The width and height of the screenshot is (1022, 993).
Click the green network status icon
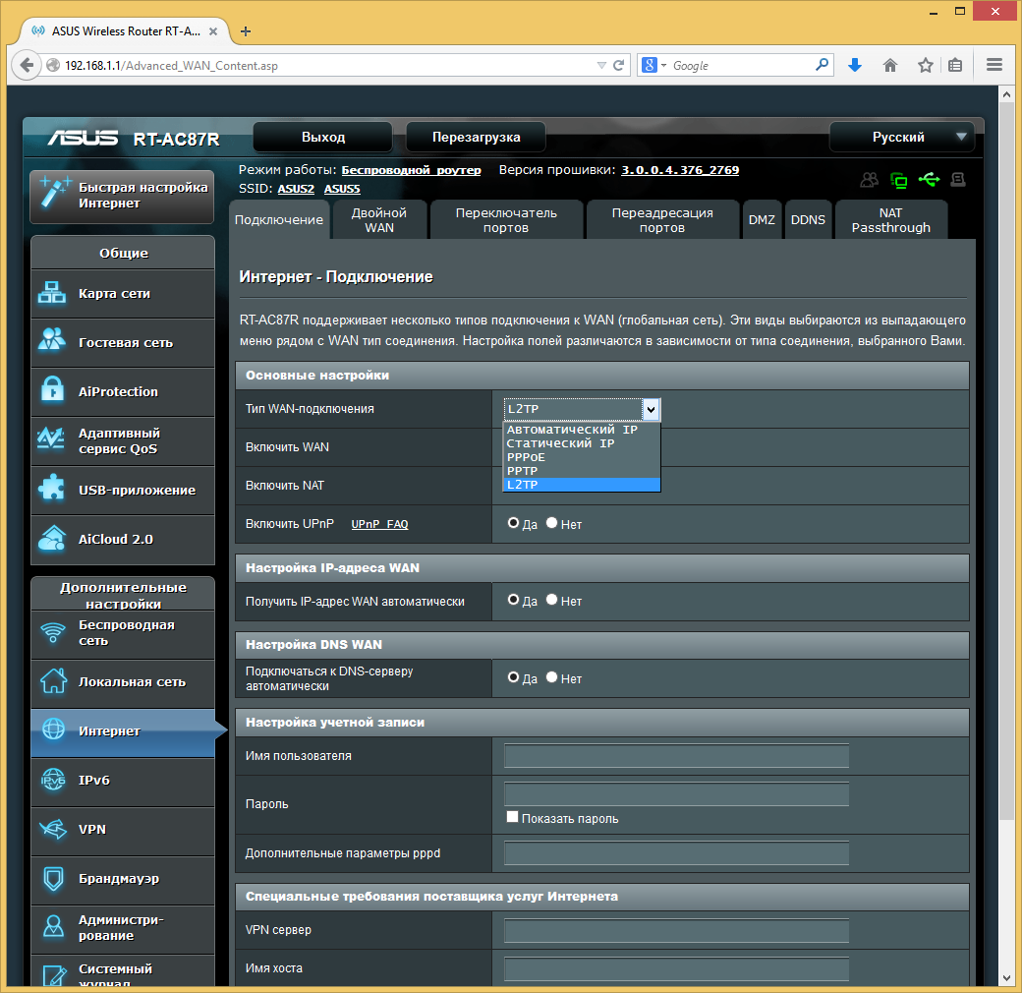point(899,180)
